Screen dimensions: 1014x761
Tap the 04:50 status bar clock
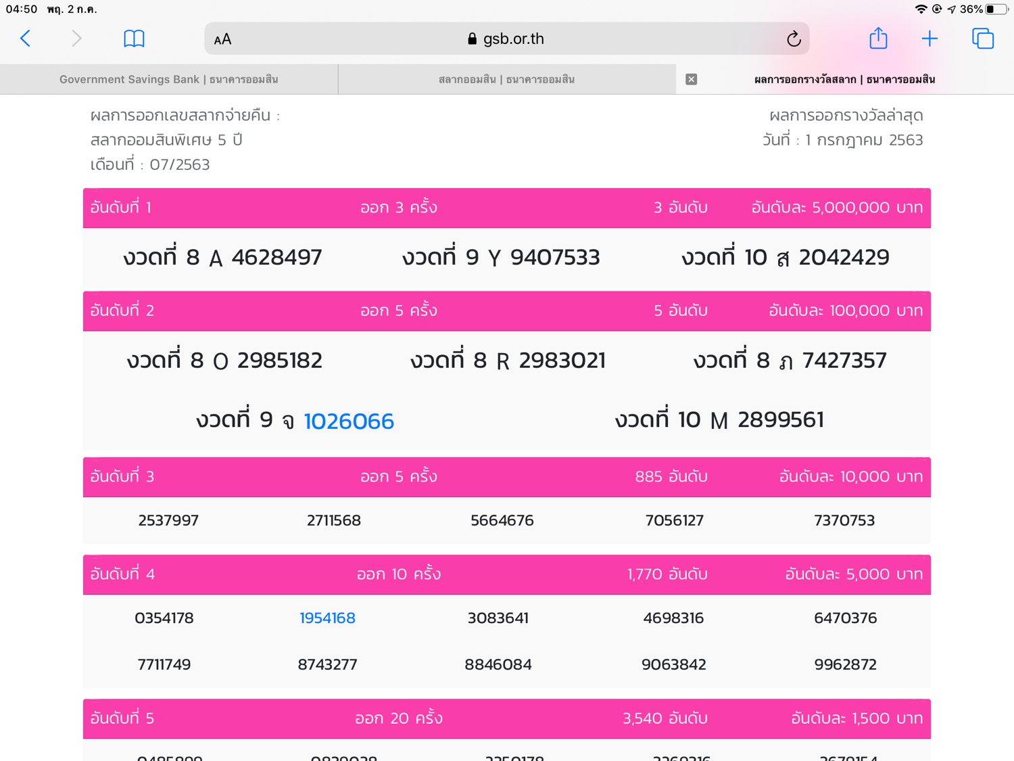coord(22,9)
